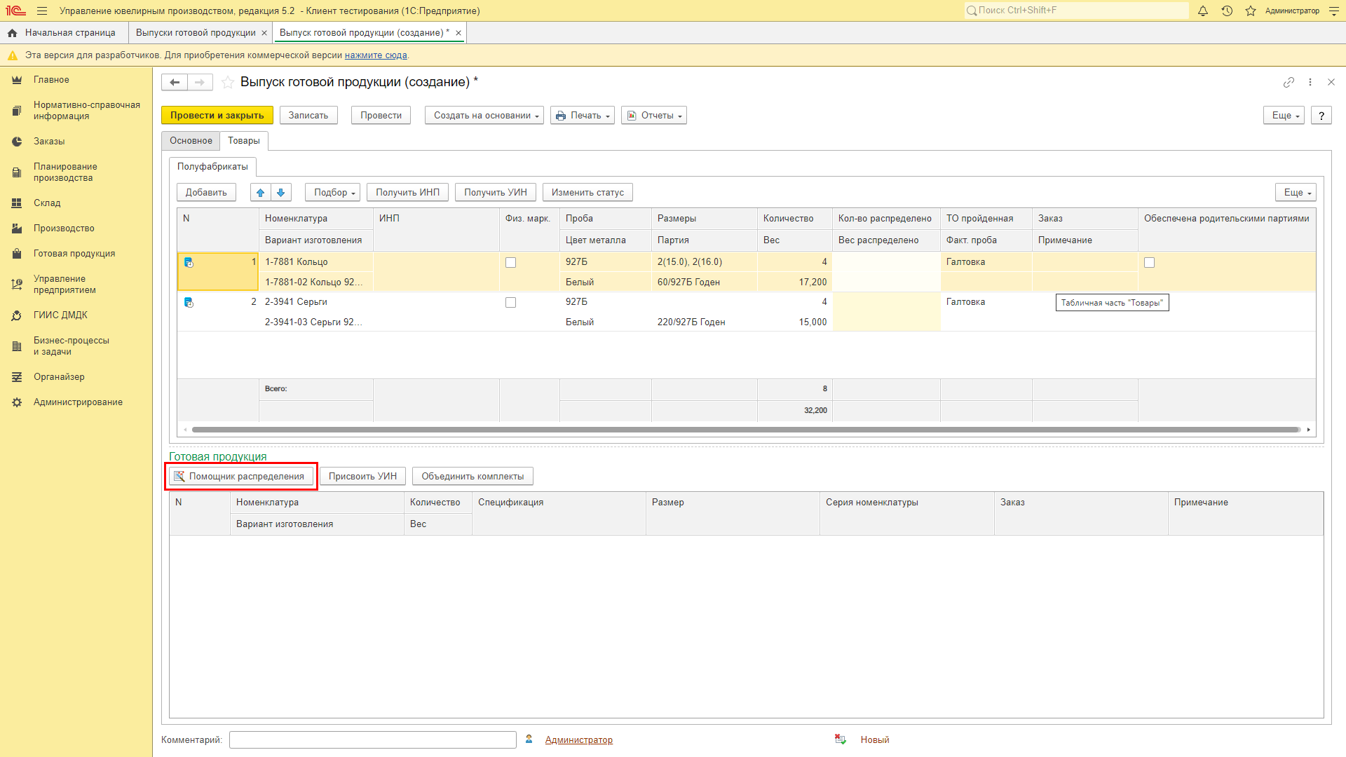Select cell 60/927Б Годен
The width and height of the screenshot is (1346, 757).
point(704,282)
